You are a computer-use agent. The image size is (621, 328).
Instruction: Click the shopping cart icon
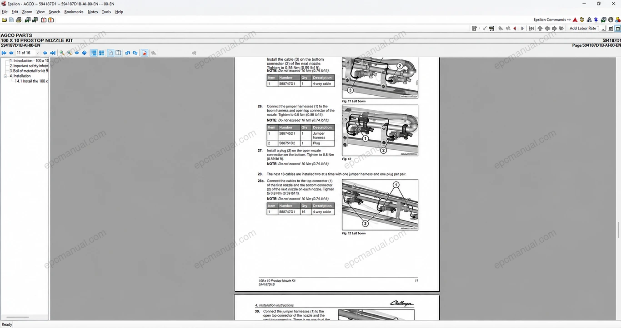click(x=491, y=28)
